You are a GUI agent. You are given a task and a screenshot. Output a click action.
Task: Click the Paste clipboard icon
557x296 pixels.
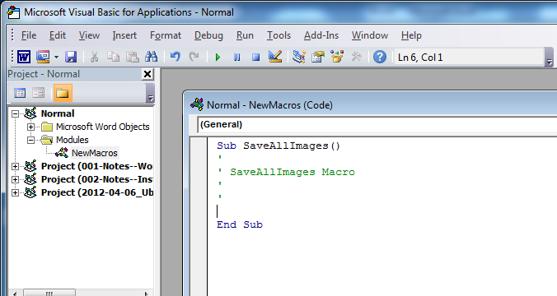pyautogui.click(x=132, y=57)
